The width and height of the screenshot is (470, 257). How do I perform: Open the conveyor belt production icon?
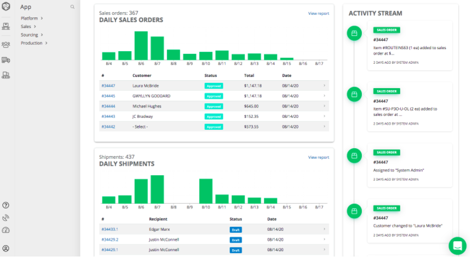coord(6,75)
